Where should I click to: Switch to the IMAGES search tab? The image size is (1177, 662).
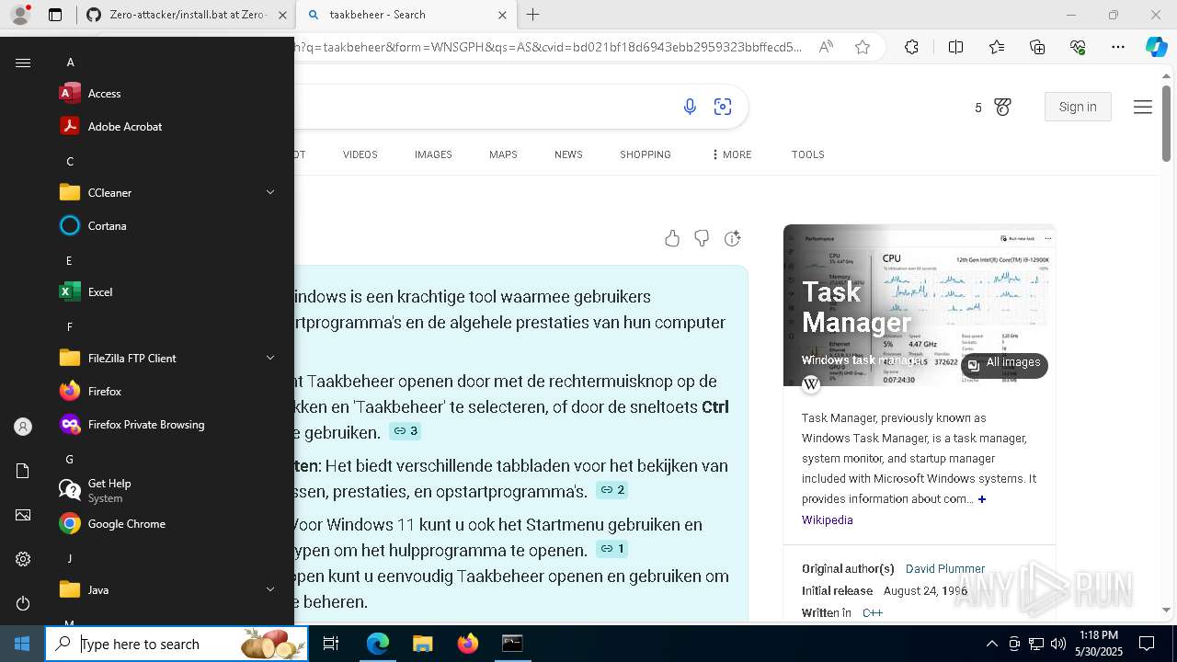click(433, 154)
